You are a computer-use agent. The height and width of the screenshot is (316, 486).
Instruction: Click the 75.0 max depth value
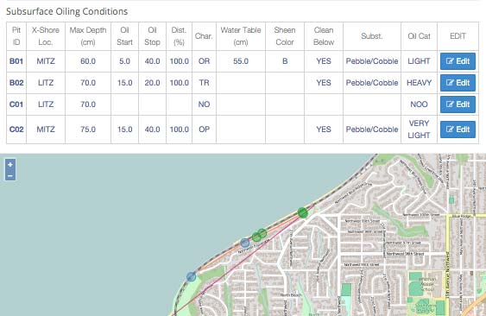pos(88,130)
